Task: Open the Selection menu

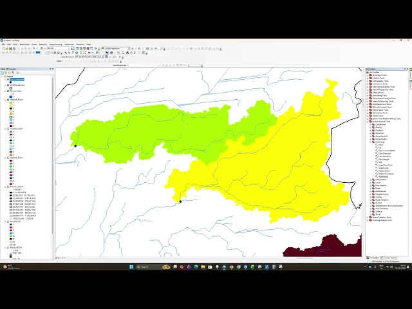Action: (43, 44)
